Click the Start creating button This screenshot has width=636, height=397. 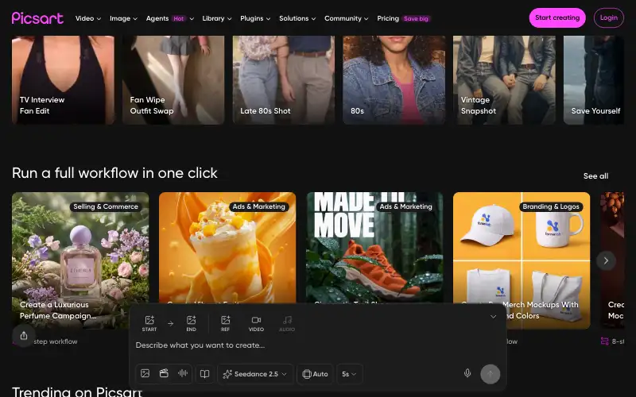tap(557, 17)
